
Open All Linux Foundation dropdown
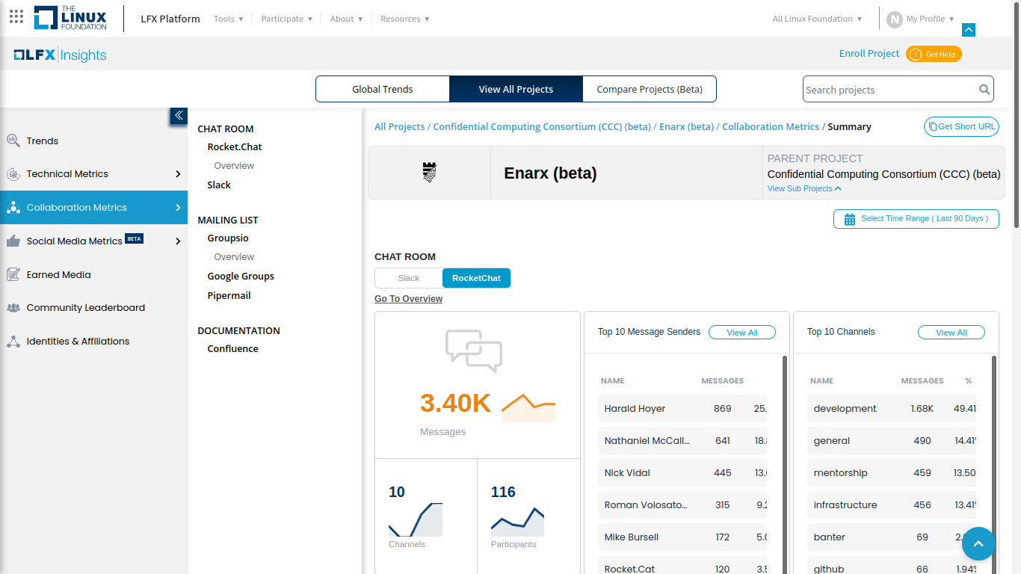click(x=818, y=19)
